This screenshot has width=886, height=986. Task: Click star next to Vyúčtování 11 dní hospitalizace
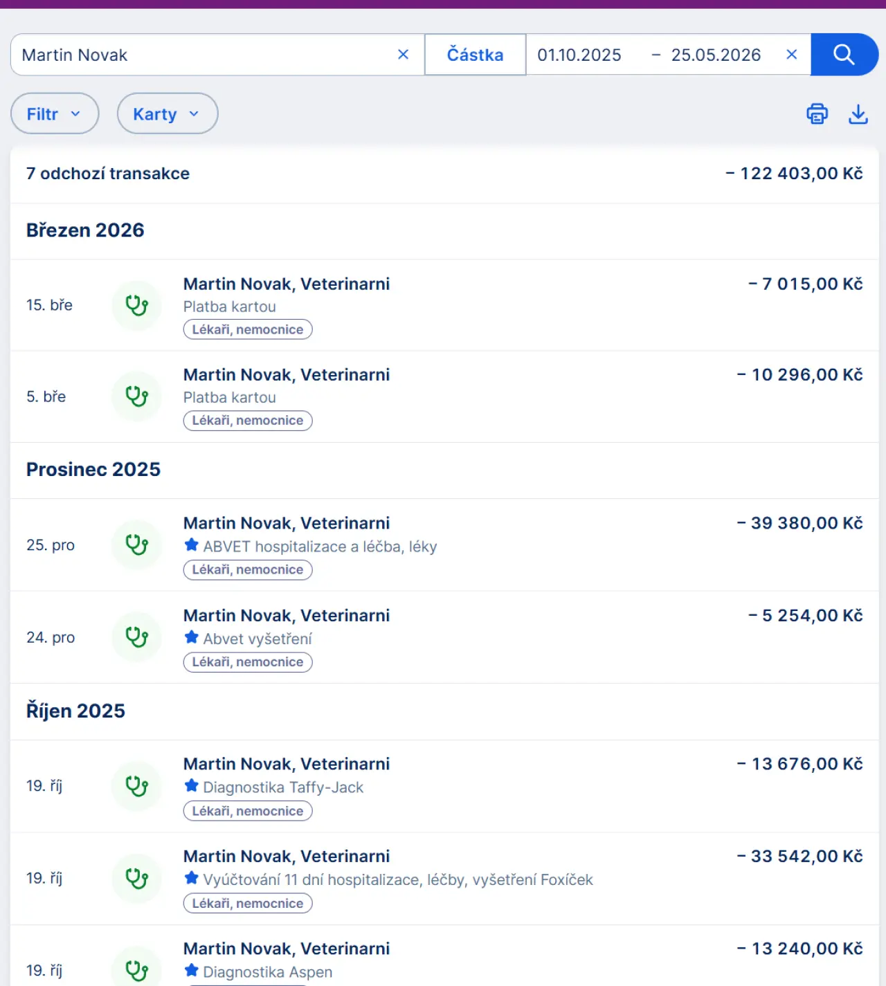(x=192, y=878)
